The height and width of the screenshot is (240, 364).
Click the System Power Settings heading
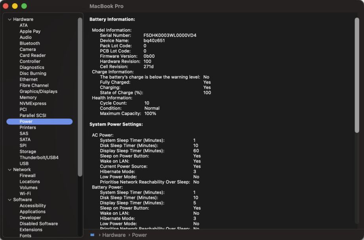pyautogui.click(x=116, y=125)
